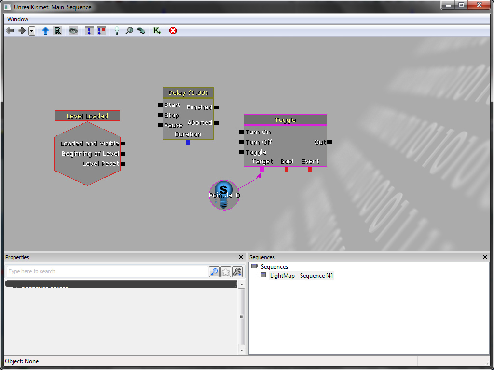Select the Sequences root tree node

[x=274, y=267]
